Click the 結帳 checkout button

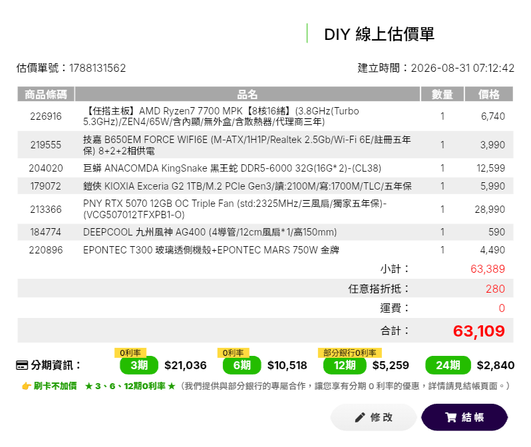[x=464, y=417]
